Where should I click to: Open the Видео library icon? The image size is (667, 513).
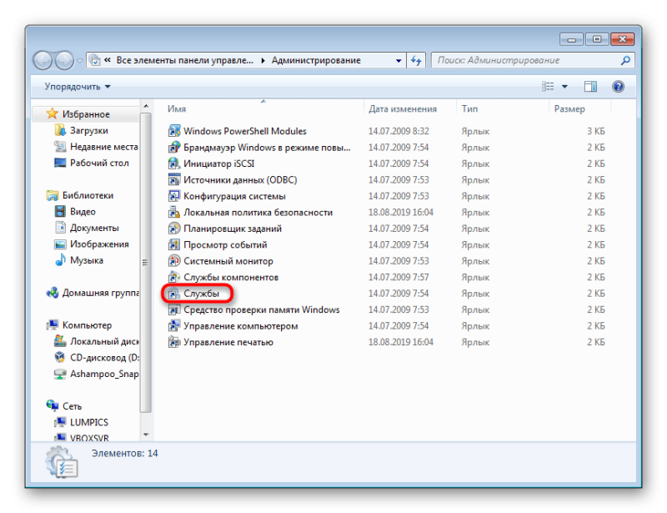pyautogui.click(x=60, y=211)
